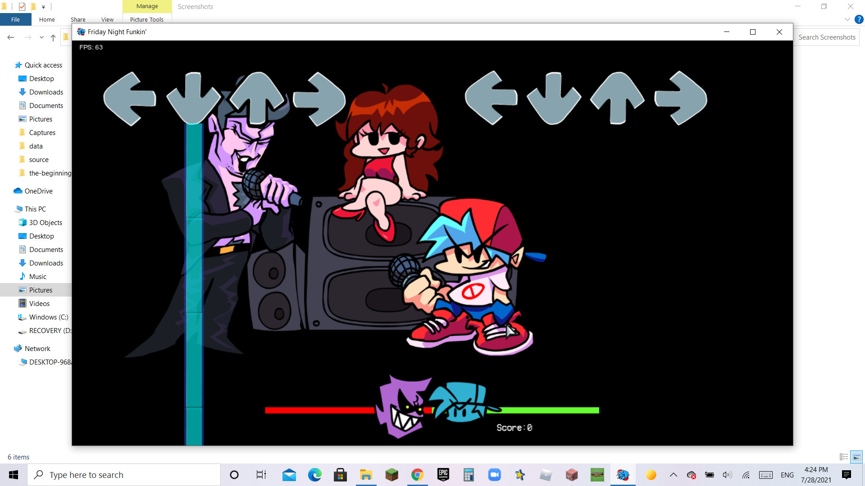The image size is (865, 486).
Task: Open the Quick Access Toolbar customization dropdown
Action: [x=43, y=7]
